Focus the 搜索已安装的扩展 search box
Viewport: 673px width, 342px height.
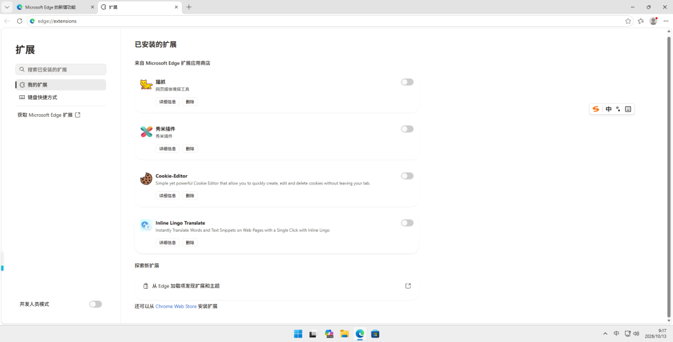(60, 70)
